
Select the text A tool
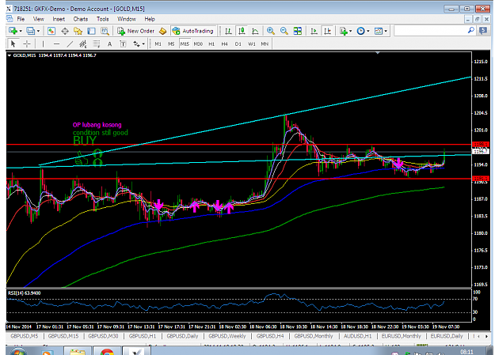point(109,43)
